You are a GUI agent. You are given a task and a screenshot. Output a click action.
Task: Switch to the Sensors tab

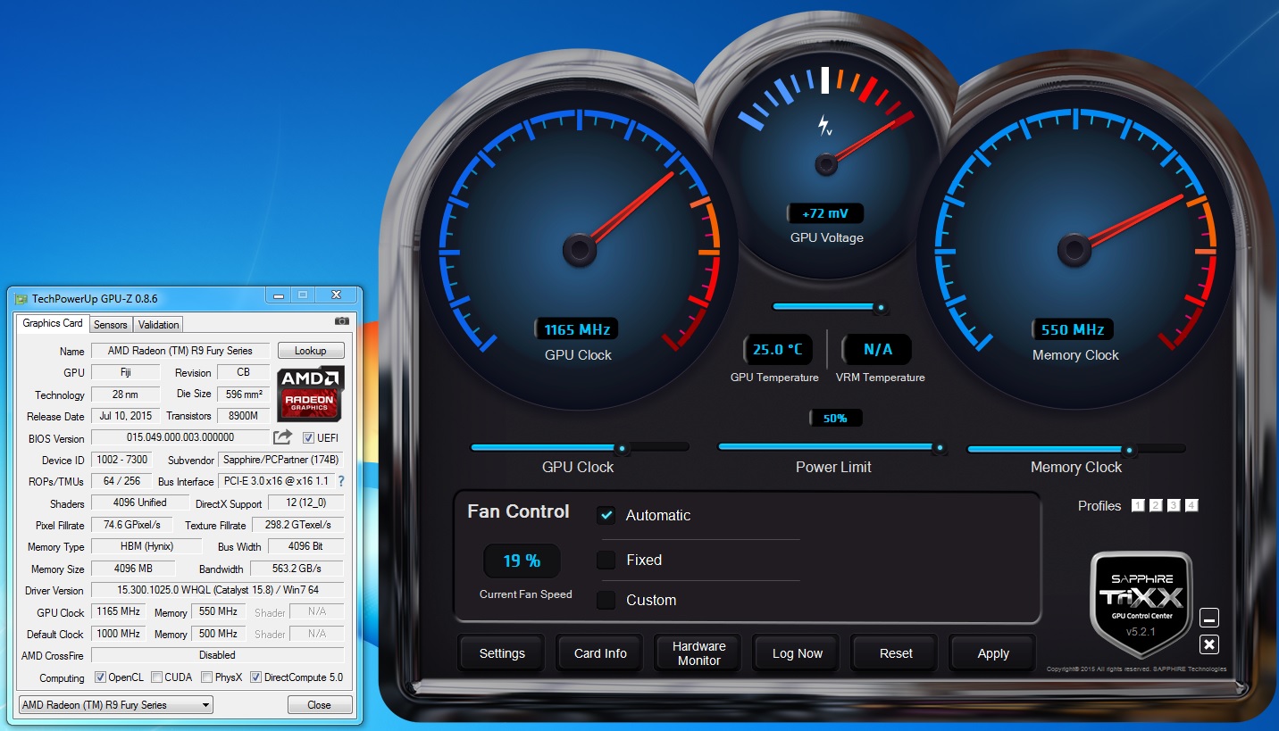(x=111, y=325)
